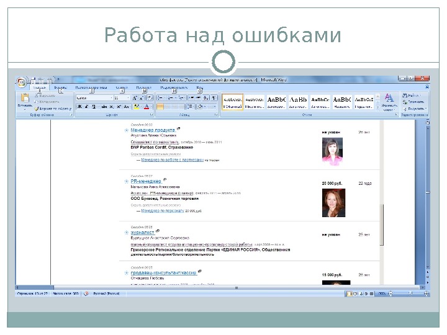Viewport: 447px width, 335px height.
Task: Open the 'журналист' resume link
Action: tap(142, 232)
